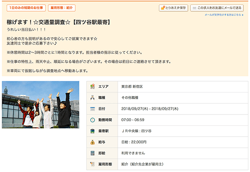This screenshot has height=172, width=250.
Task: Click the 東京都 新宿区 area value
Action: 131,86
